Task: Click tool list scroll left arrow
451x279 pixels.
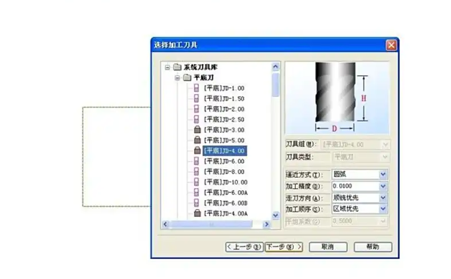Action: tap(165, 224)
